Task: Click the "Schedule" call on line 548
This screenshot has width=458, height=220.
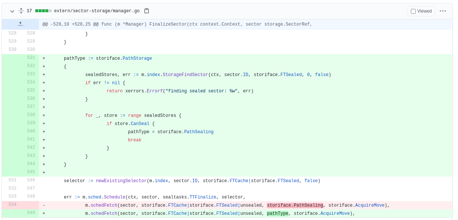Action: (115, 197)
